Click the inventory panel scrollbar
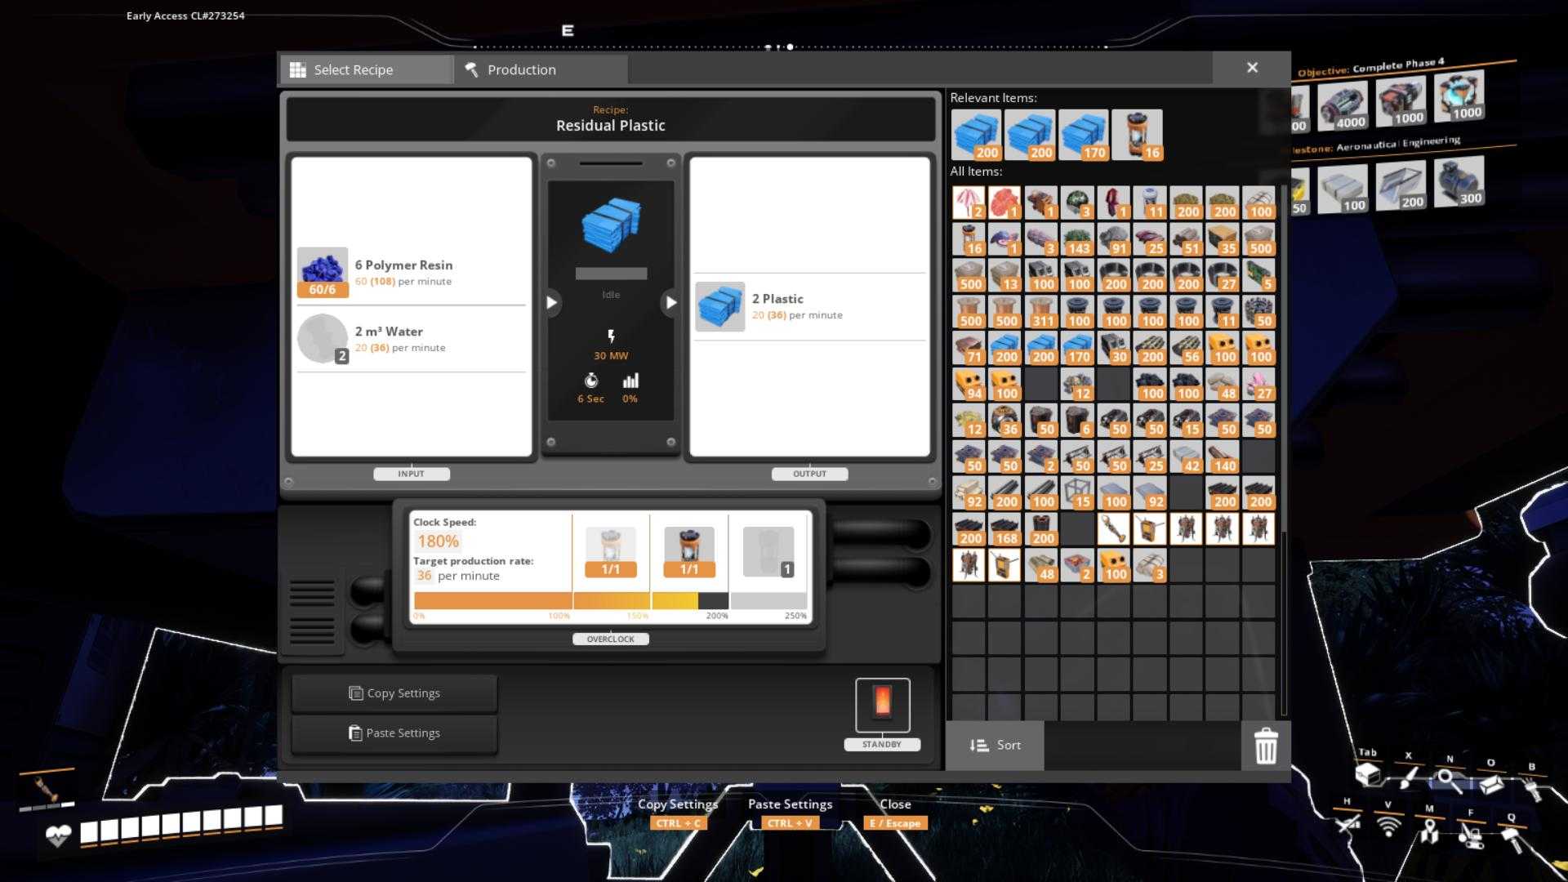This screenshot has width=1568, height=882. coord(1284,449)
